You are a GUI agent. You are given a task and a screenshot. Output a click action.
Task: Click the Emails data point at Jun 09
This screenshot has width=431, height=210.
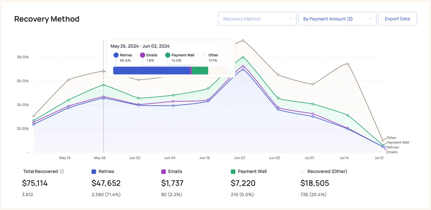(173, 101)
